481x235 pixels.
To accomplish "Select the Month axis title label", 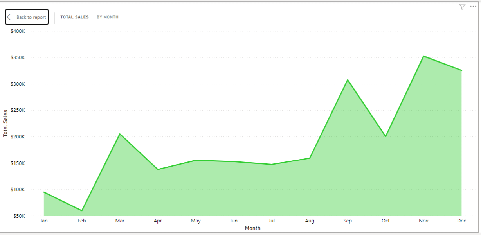I will [x=253, y=228].
